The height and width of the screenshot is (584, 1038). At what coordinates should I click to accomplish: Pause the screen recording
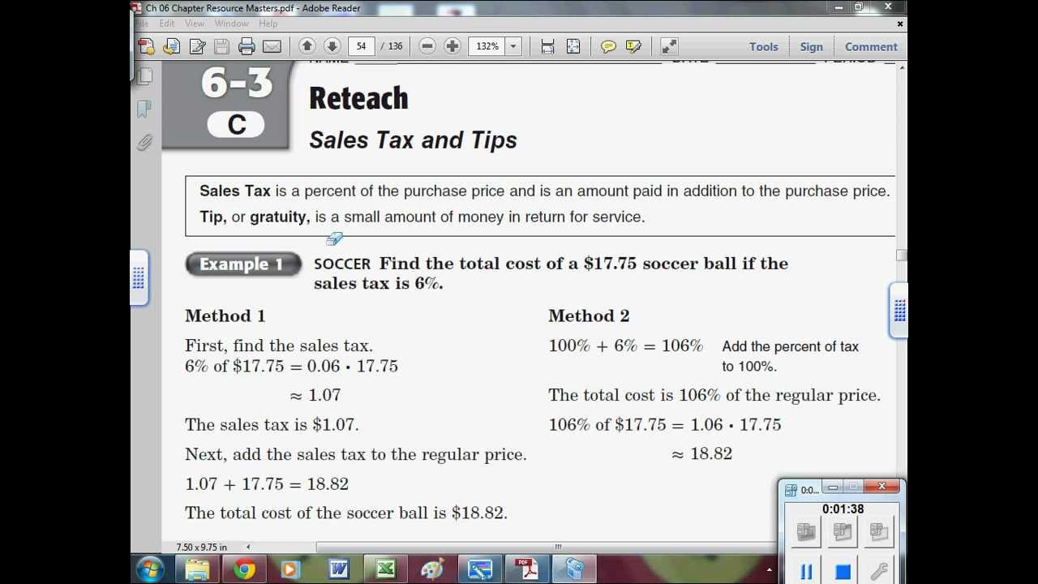coord(806,572)
